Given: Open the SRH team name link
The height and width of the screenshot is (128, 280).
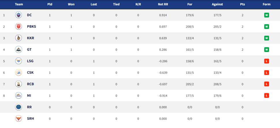Looking at the screenshot, I should [x=31, y=119].
